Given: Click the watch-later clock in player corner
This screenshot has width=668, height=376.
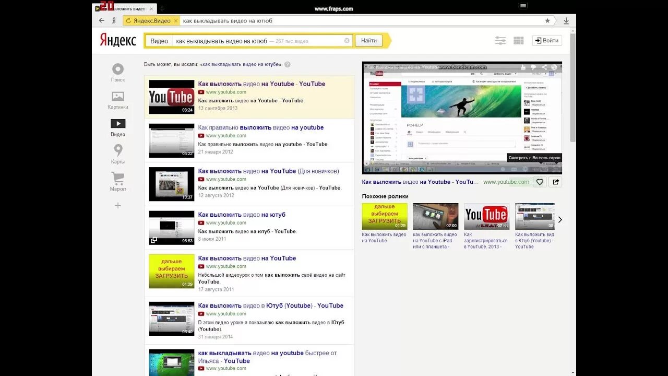Looking at the screenshot, I should (555, 67).
